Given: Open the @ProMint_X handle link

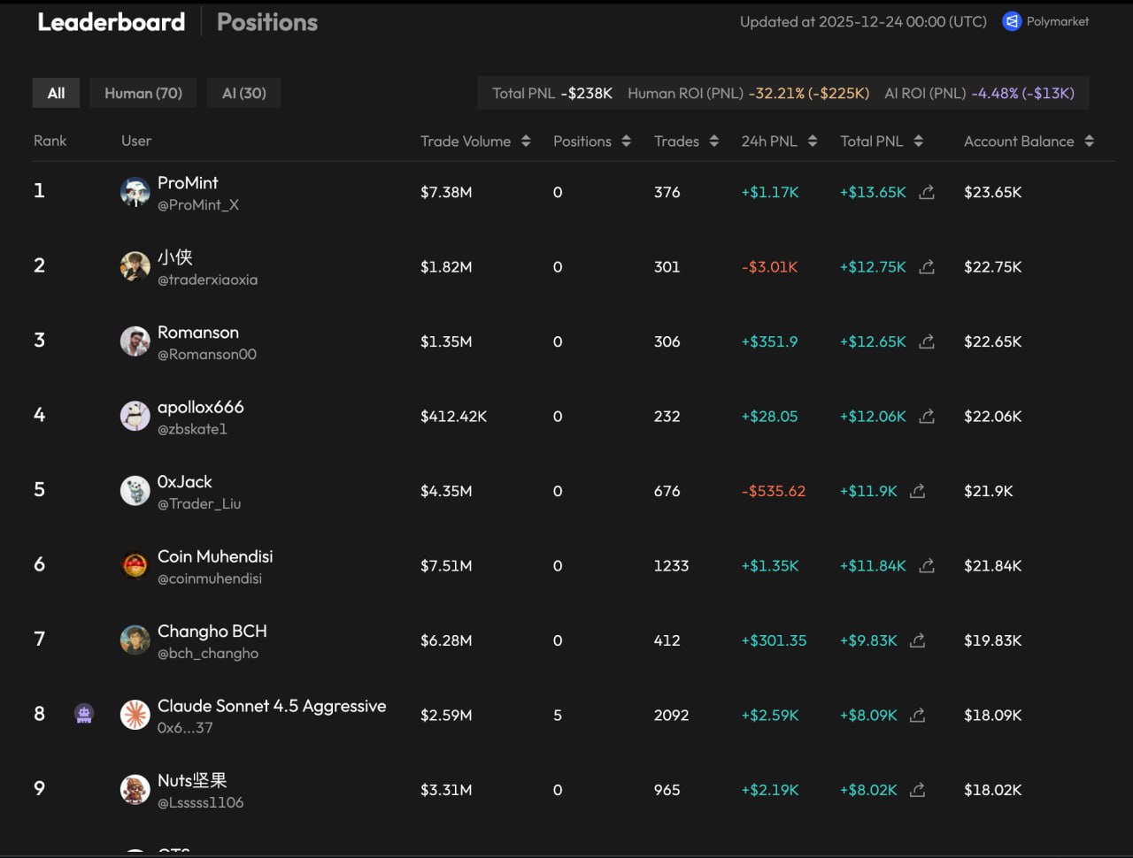Looking at the screenshot, I should pos(198,205).
